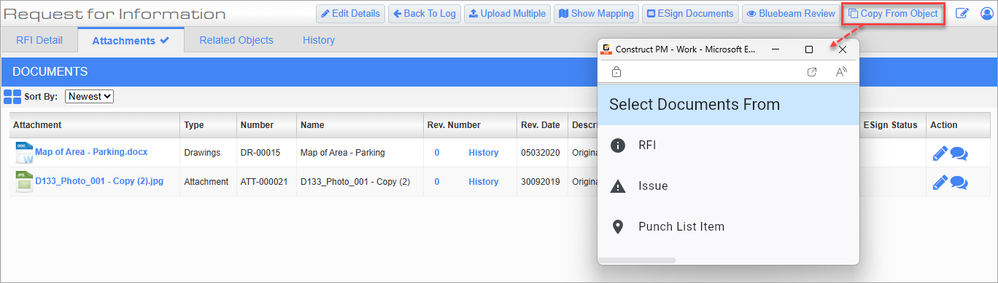Select date cell 05032020
Viewport: 998px width, 283px height.
[x=542, y=153]
